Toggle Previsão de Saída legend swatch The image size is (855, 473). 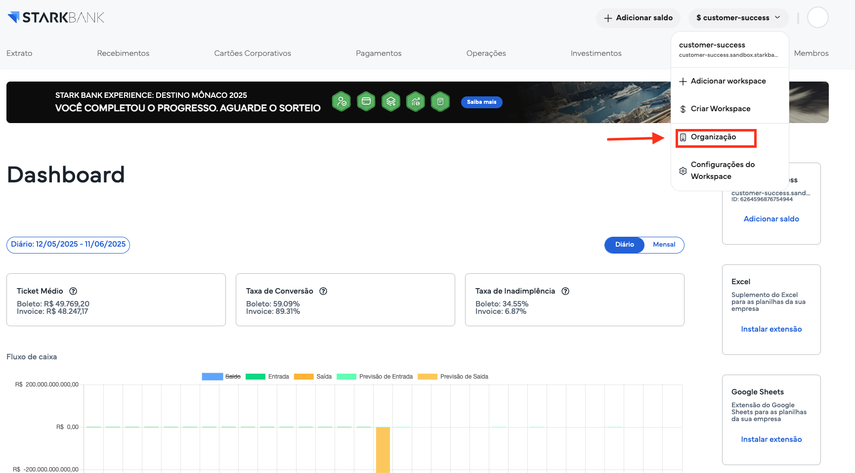pyautogui.click(x=427, y=377)
